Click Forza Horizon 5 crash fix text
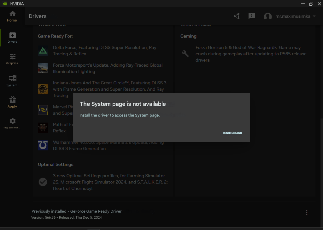This screenshot has height=230, width=323. coord(251,54)
